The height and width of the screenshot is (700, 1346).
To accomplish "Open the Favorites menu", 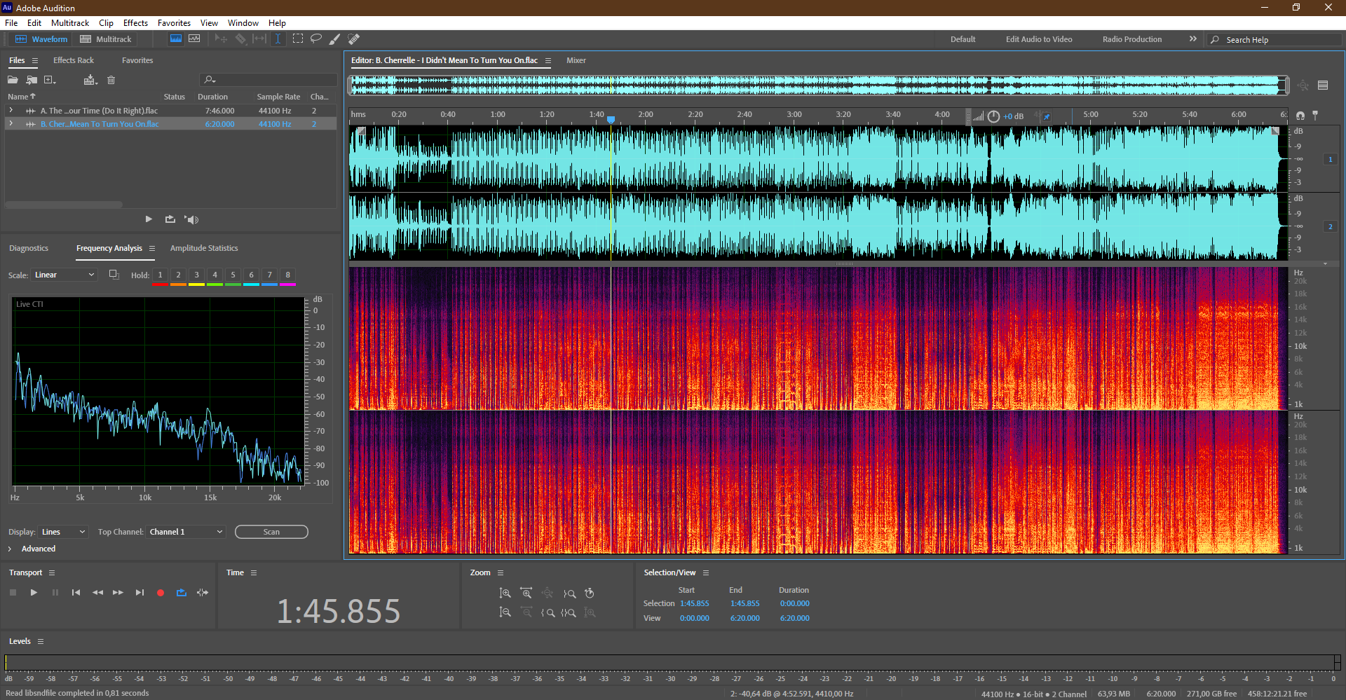I will (174, 23).
